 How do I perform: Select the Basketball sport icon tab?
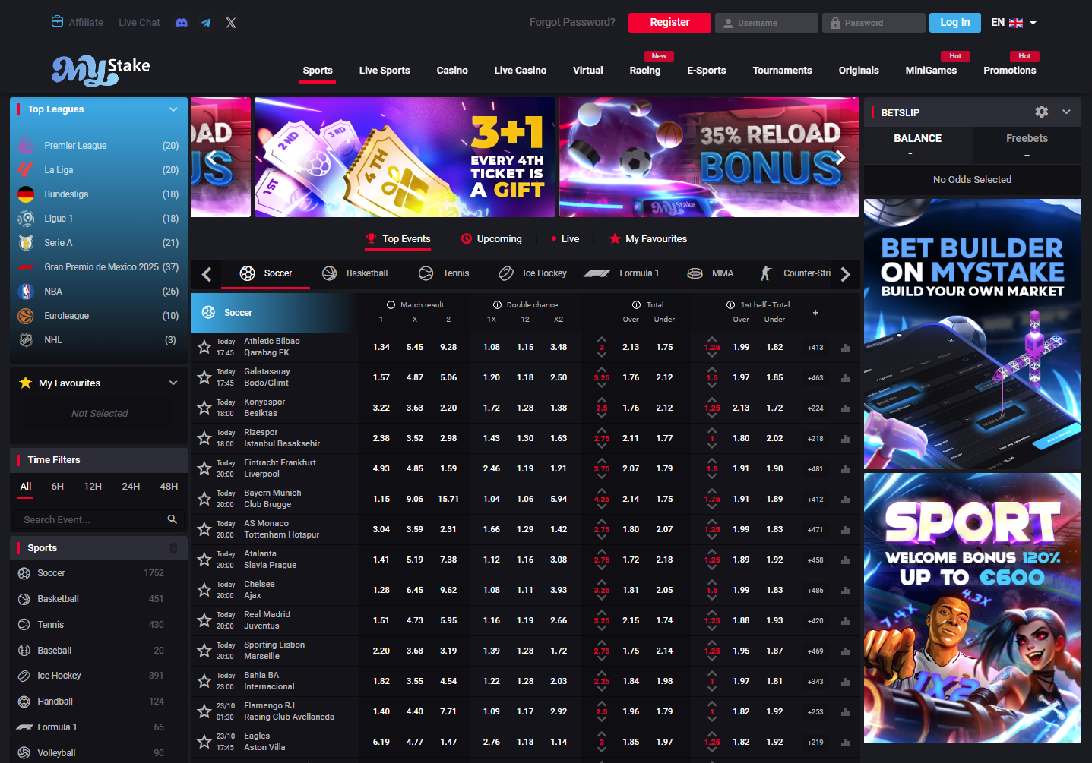(355, 273)
